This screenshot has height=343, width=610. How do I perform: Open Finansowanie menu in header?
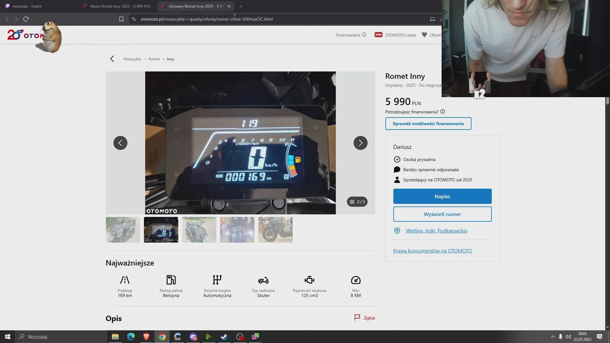click(x=351, y=35)
